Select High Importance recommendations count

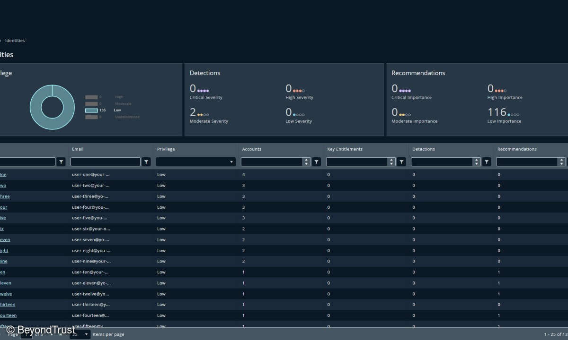pyautogui.click(x=491, y=88)
